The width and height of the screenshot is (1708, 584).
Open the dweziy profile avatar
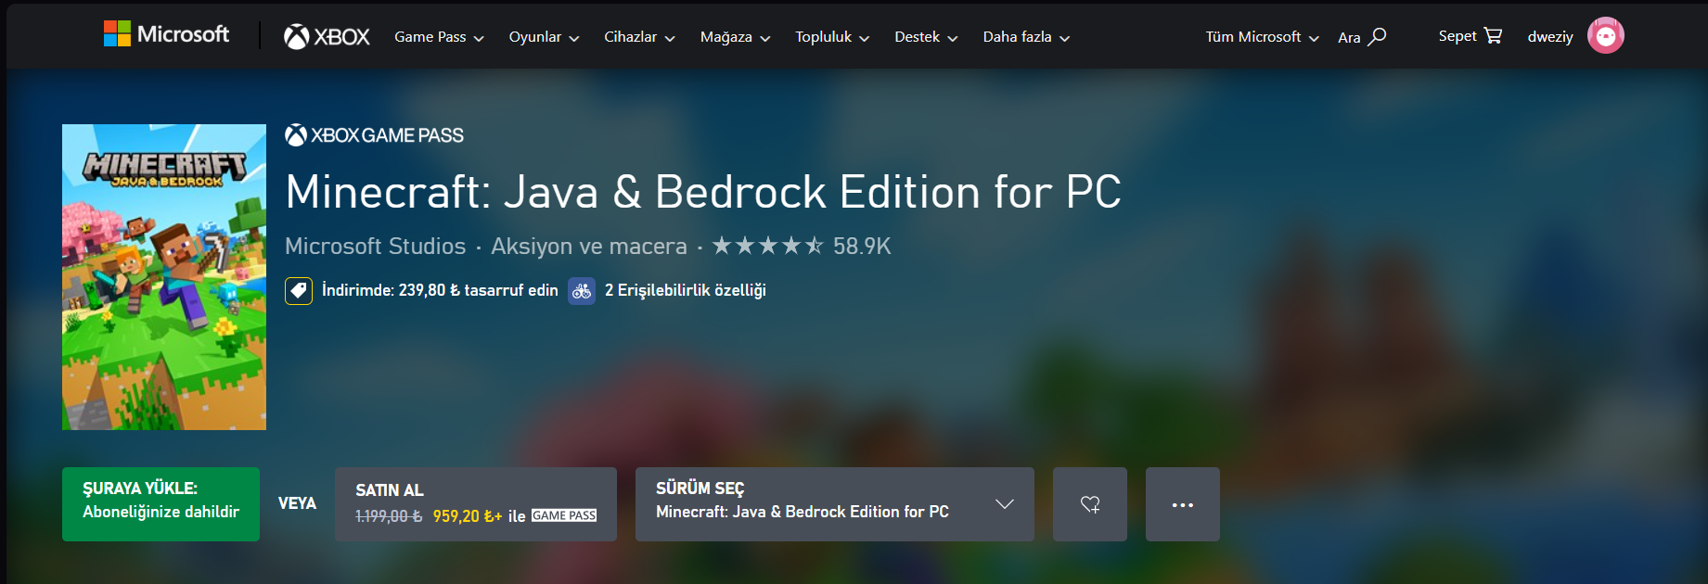1606,36
